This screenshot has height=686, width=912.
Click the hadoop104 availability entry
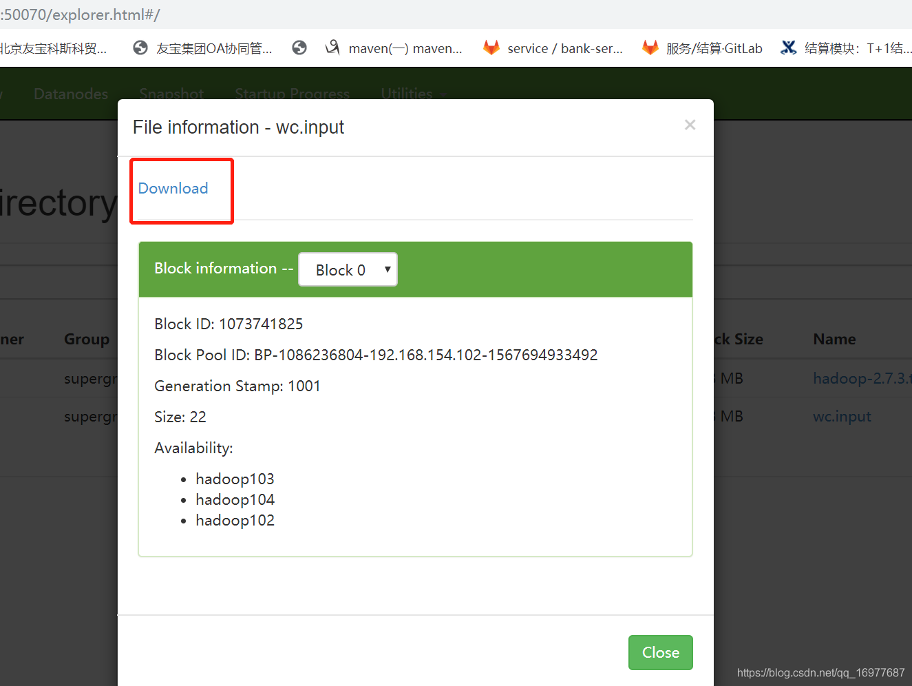pos(235,499)
